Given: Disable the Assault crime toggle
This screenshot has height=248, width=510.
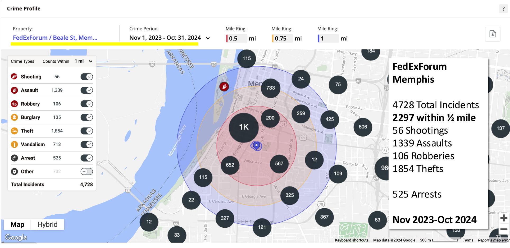Looking at the screenshot, I should click(87, 90).
